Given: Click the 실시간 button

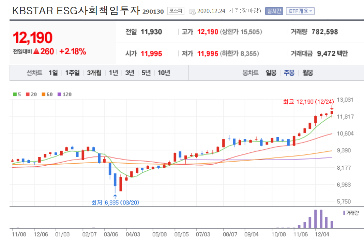Looking at the screenshot, I should [x=274, y=11].
